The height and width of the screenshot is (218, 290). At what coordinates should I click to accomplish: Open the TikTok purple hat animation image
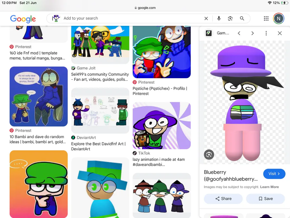(x=162, y=126)
